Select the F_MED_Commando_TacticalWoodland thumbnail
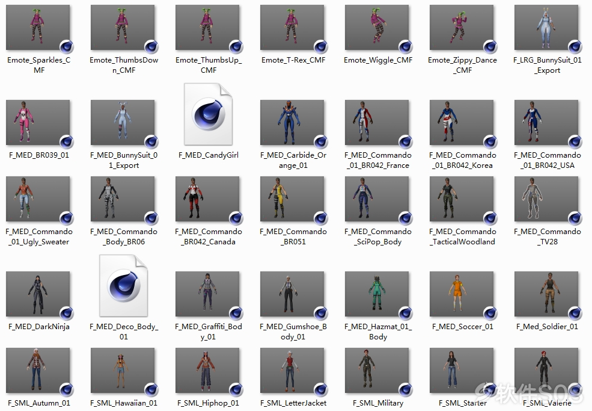The width and height of the screenshot is (592, 411). click(x=462, y=199)
